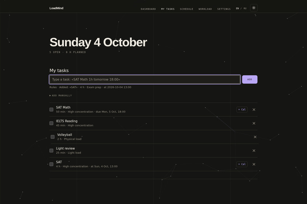This screenshot has height=204, width=307.
Task: Delete the SAT task with X
Action: coord(254,164)
